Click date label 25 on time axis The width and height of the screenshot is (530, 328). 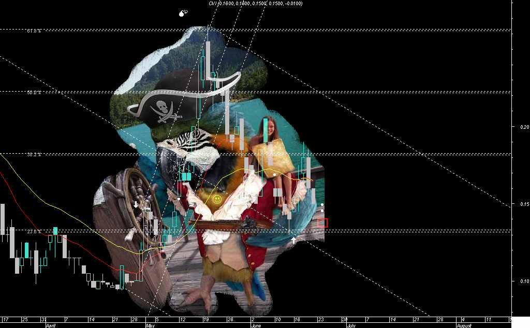click(25, 320)
